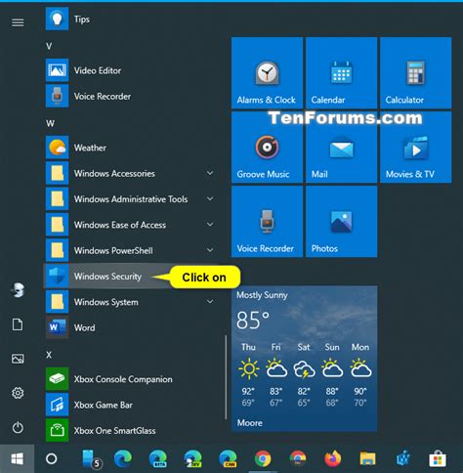Open File Explorer on taskbar
Screen dimensions: 463x473
tap(367, 459)
